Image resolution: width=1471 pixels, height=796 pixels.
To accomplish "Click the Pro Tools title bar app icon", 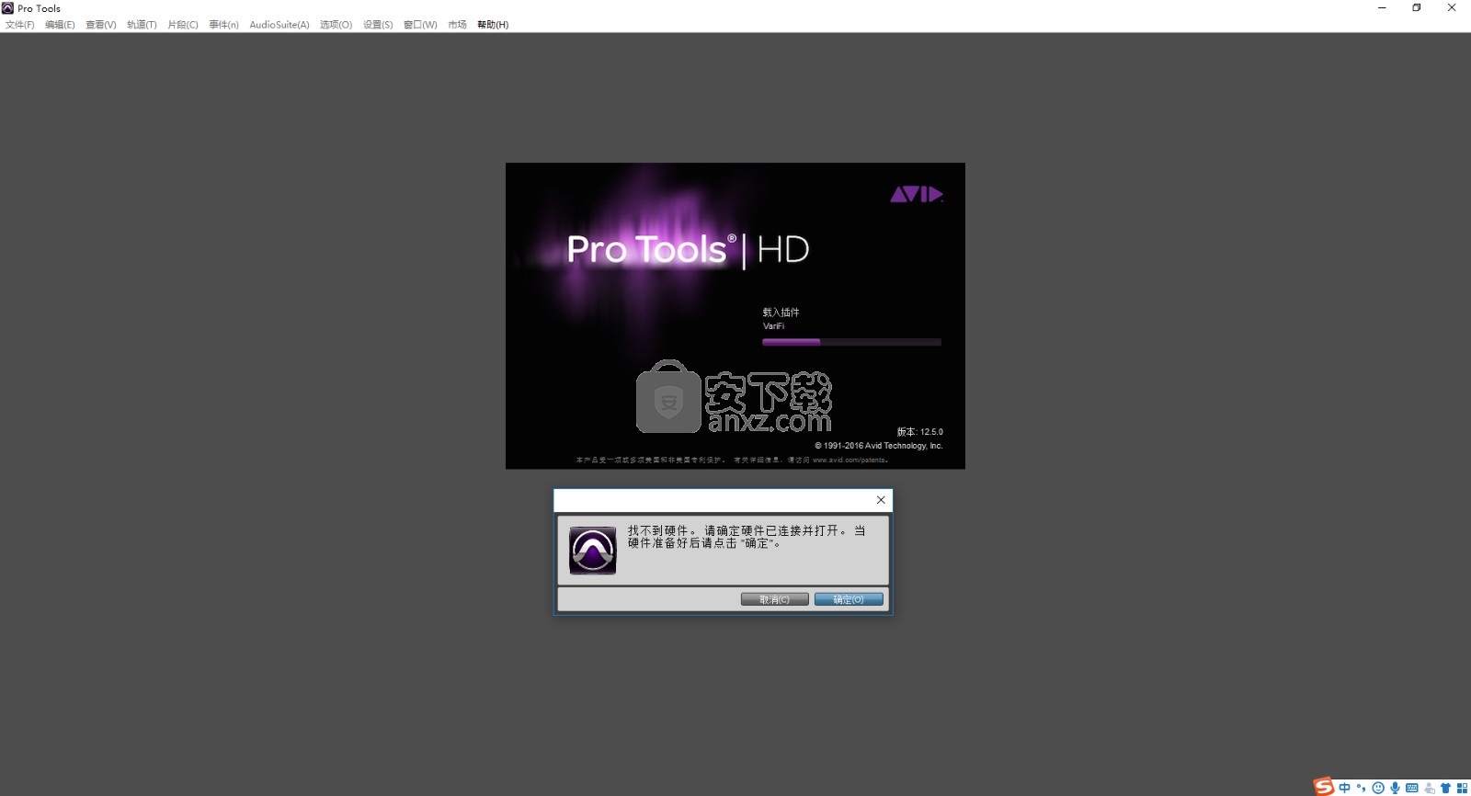I will coord(7,8).
